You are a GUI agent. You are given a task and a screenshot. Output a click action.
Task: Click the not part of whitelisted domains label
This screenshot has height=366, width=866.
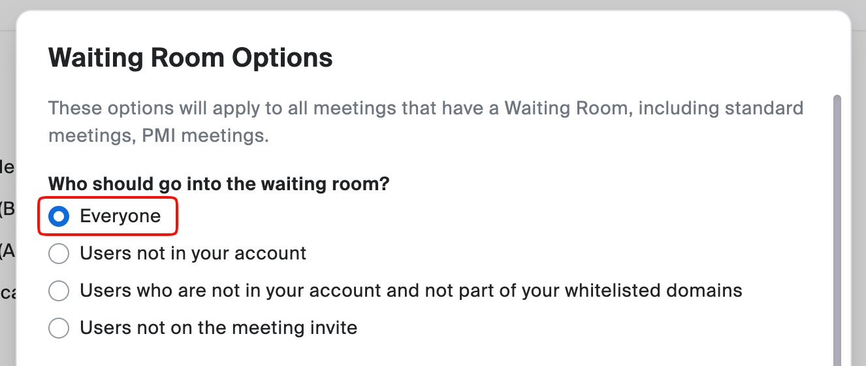click(411, 291)
